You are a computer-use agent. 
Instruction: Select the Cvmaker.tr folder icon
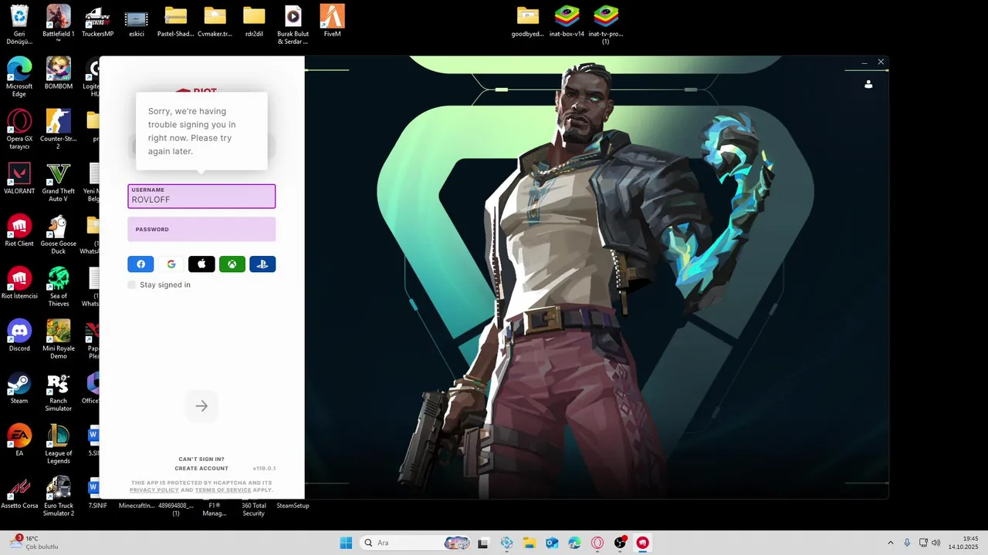(215, 22)
